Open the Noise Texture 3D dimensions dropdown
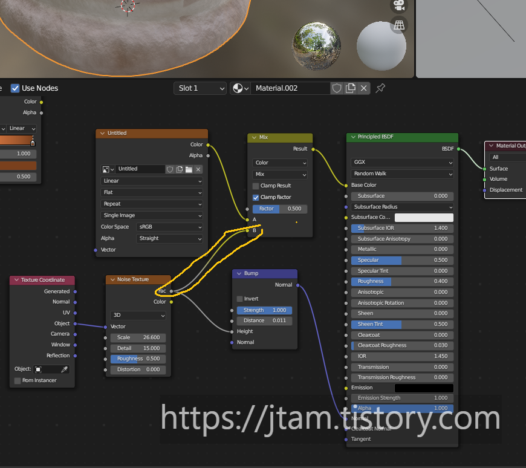This screenshot has width=526, height=468. pos(138,316)
